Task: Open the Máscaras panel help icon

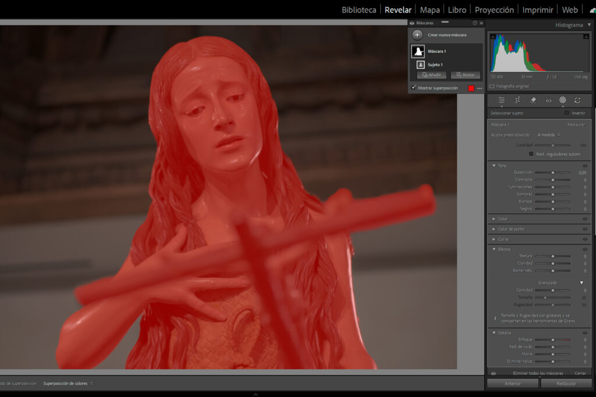Action: click(475, 23)
